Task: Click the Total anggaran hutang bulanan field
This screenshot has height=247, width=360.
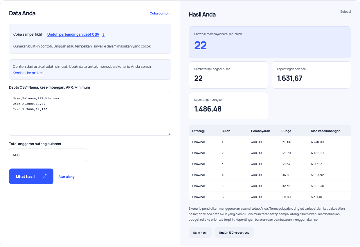Action: 48,155
